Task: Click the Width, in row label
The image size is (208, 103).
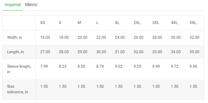Action: pyautogui.click(x=14, y=37)
